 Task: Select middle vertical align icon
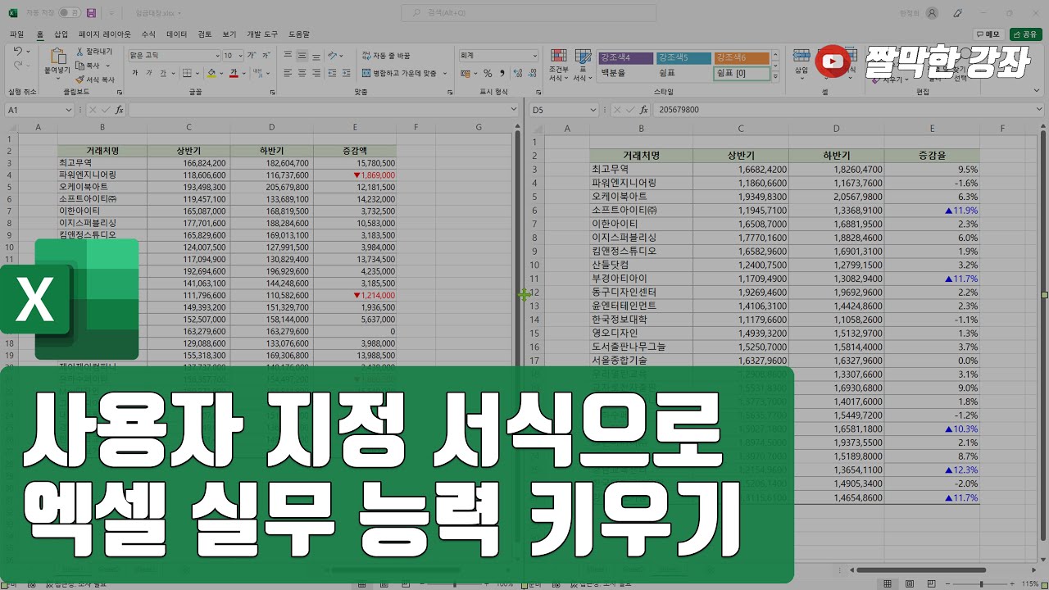(302, 55)
